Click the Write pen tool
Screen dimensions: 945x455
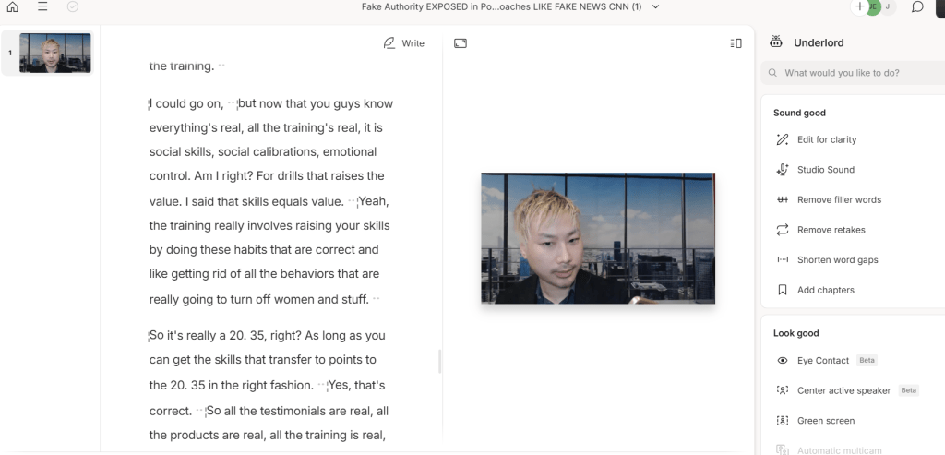[403, 43]
